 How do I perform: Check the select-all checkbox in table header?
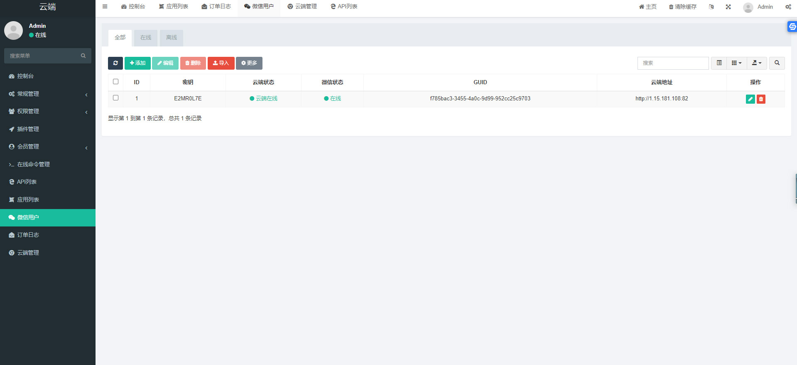click(116, 82)
